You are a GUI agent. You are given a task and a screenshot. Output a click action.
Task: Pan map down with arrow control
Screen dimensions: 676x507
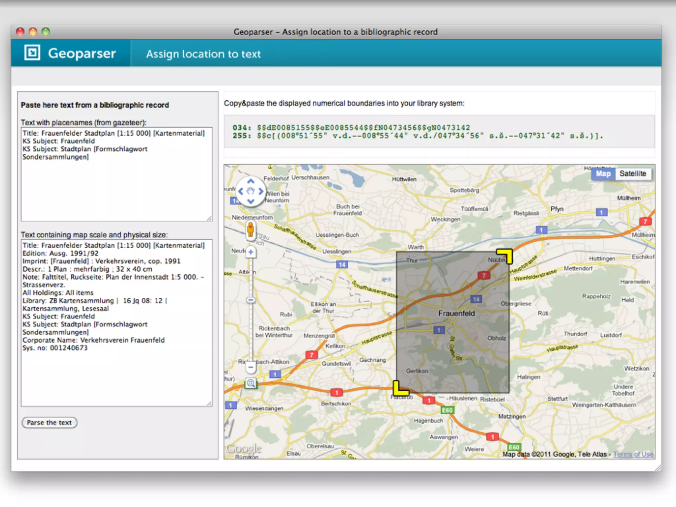251,201
